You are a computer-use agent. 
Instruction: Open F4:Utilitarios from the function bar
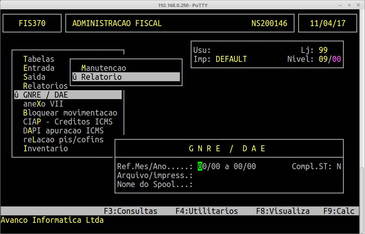tap(206, 211)
